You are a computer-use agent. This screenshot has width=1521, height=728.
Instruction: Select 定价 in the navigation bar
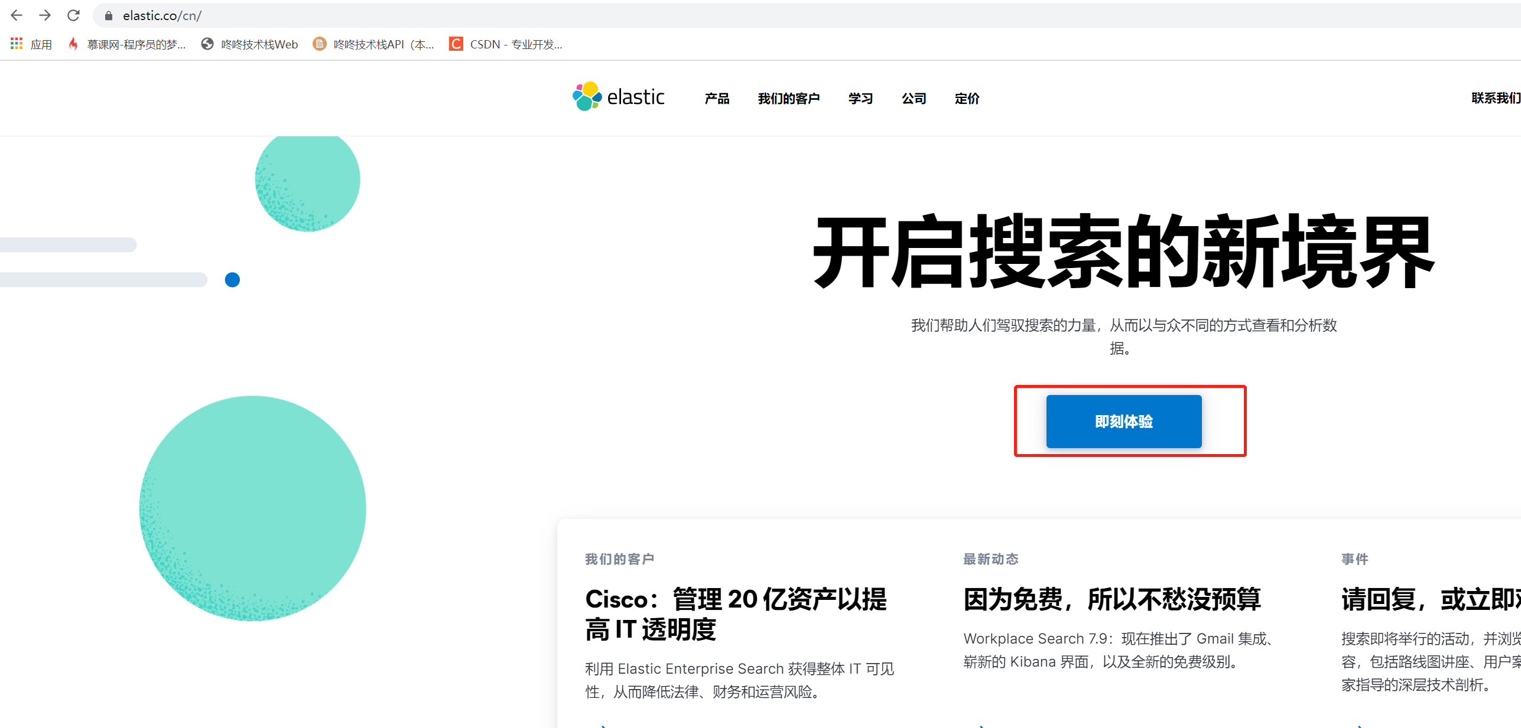[x=967, y=99]
